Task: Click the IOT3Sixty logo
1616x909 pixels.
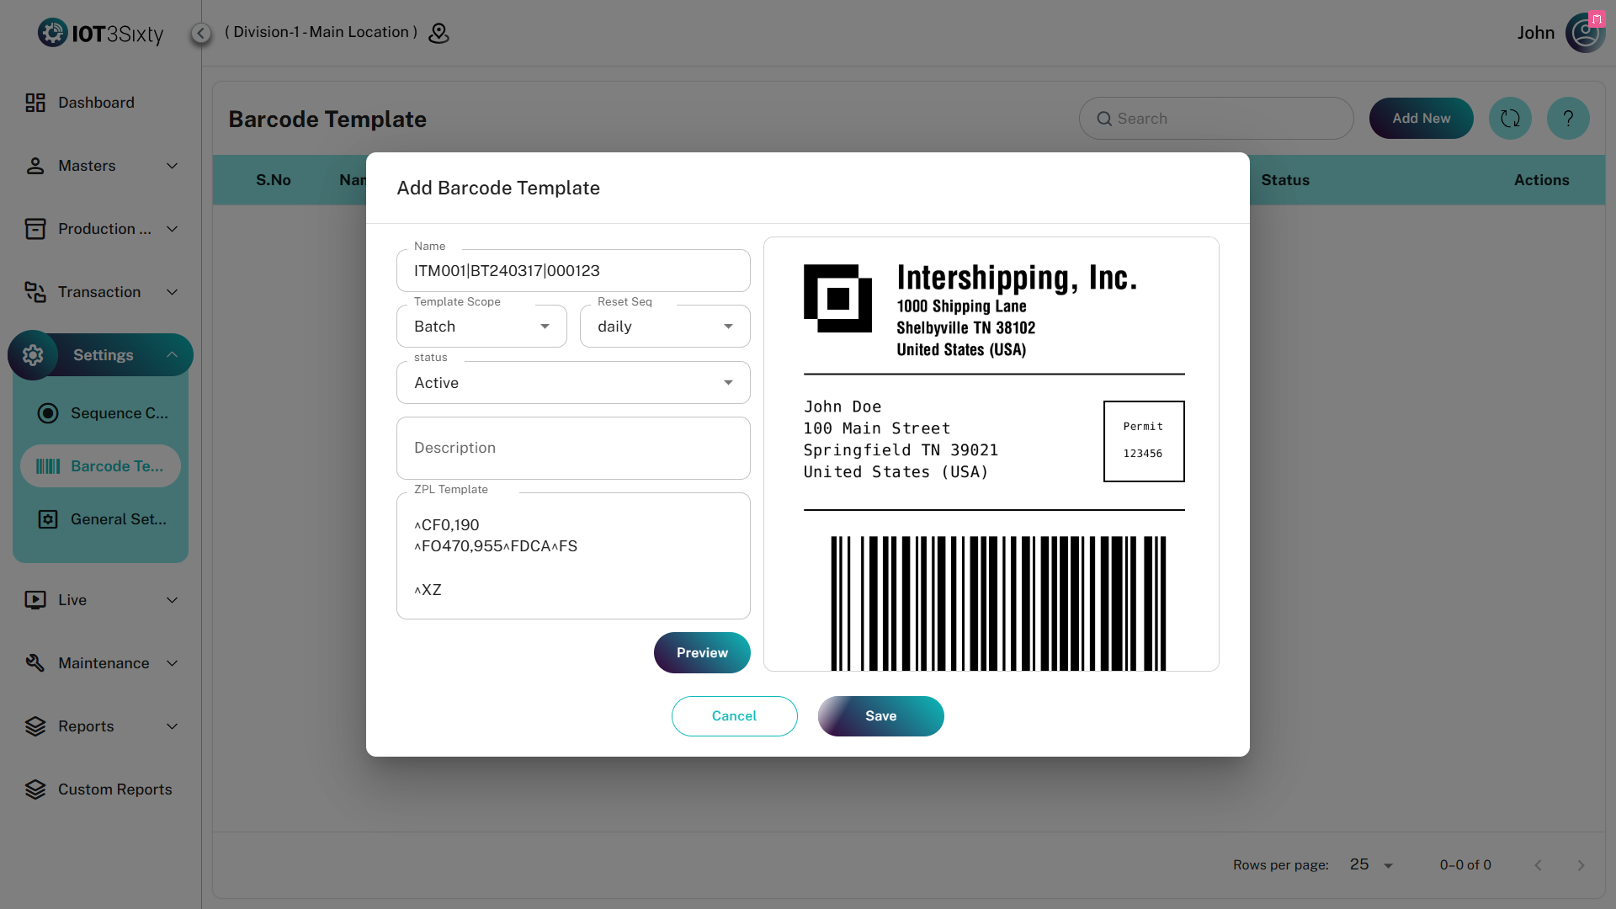Action: pos(101,33)
